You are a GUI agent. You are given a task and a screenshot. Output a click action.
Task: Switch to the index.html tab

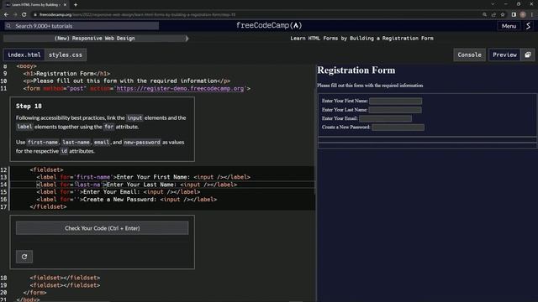pos(24,55)
